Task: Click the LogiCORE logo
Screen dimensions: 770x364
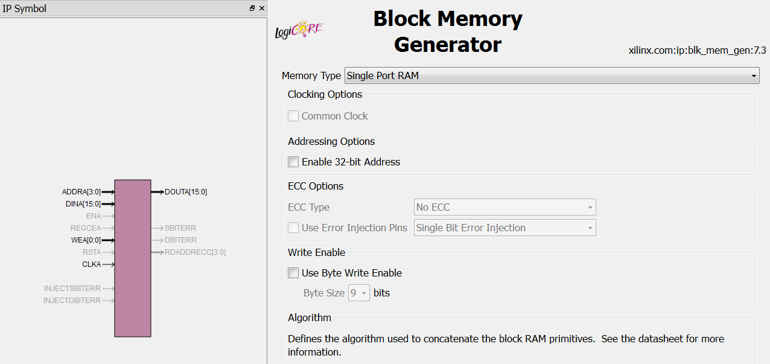Action: pos(299,30)
